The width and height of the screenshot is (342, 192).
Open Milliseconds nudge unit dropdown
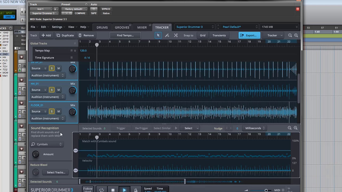tap(255, 128)
